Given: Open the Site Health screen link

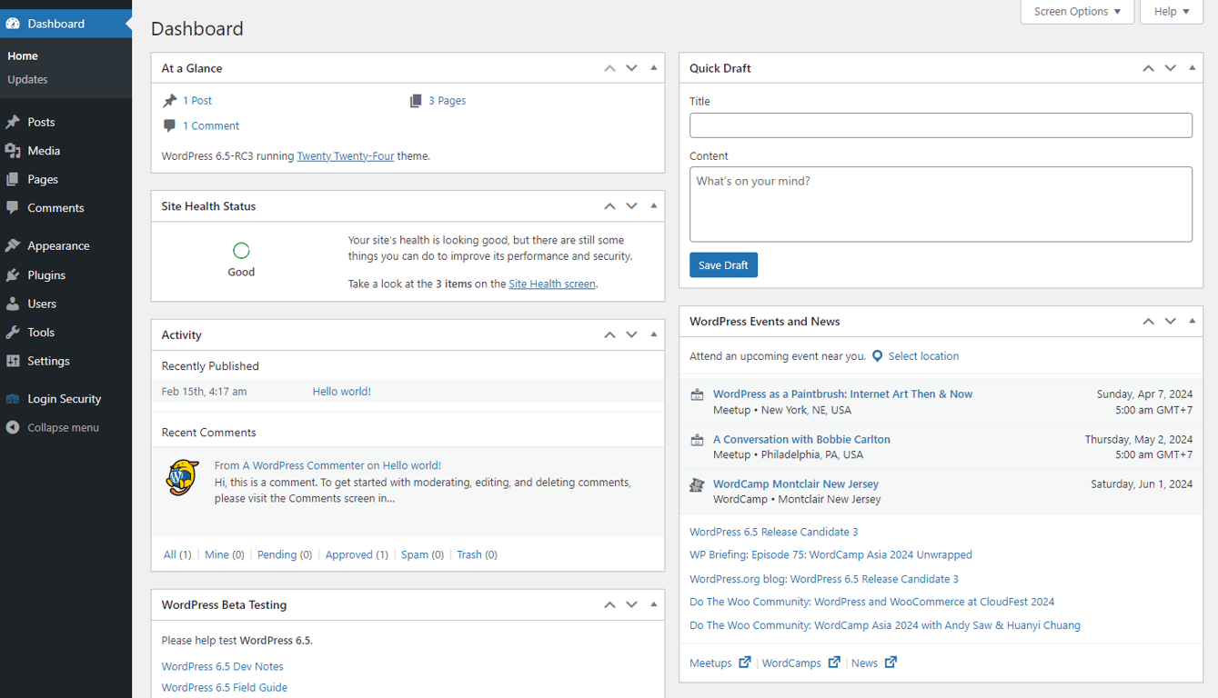Looking at the screenshot, I should click(551, 283).
